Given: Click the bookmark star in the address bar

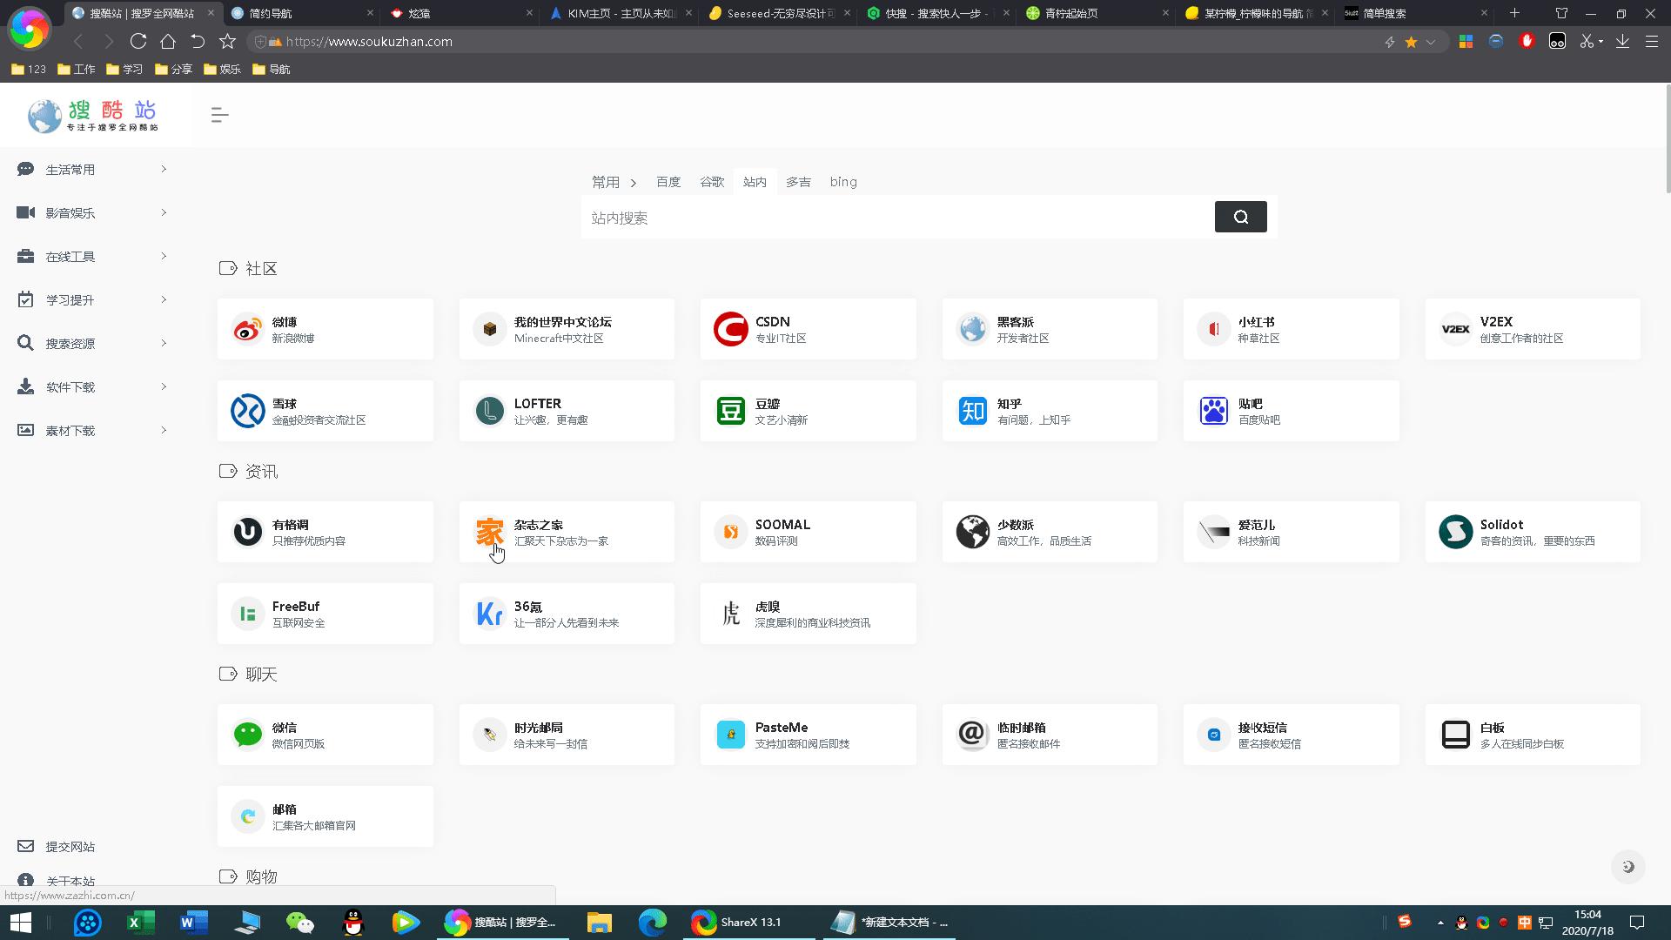Looking at the screenshot, I should click(x=1411, y=42).
